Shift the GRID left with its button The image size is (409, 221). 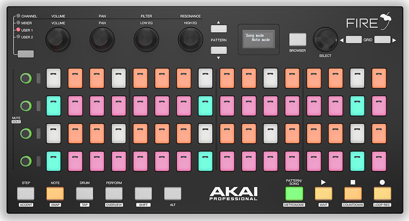pos(354,39)
